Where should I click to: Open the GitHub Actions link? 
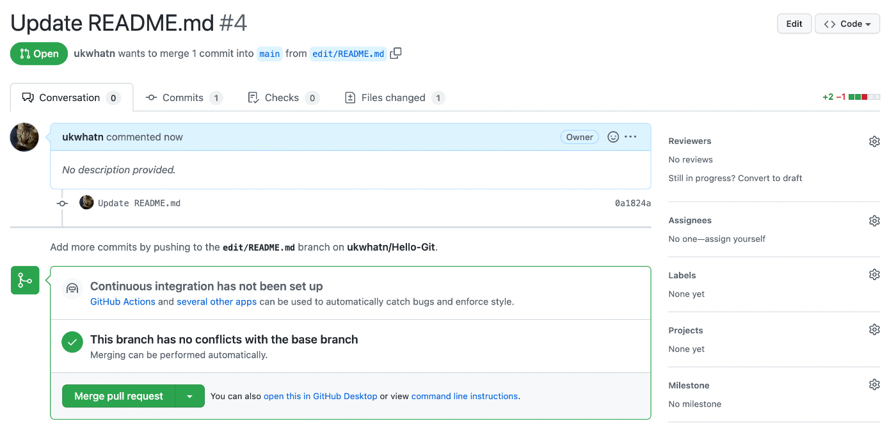(122, 301)
